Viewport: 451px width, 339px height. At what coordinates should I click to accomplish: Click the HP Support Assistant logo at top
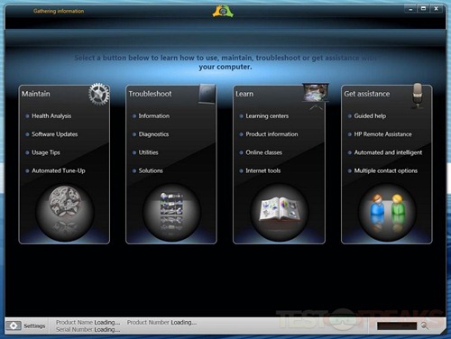click(x=223, y=11)
